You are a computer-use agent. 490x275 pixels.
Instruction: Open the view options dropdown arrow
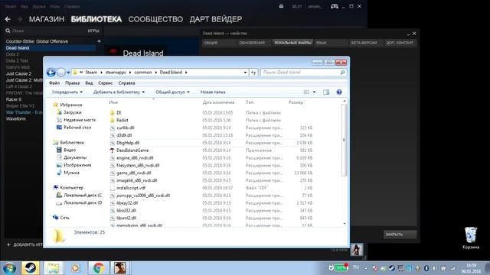click(x=314, y=92)
